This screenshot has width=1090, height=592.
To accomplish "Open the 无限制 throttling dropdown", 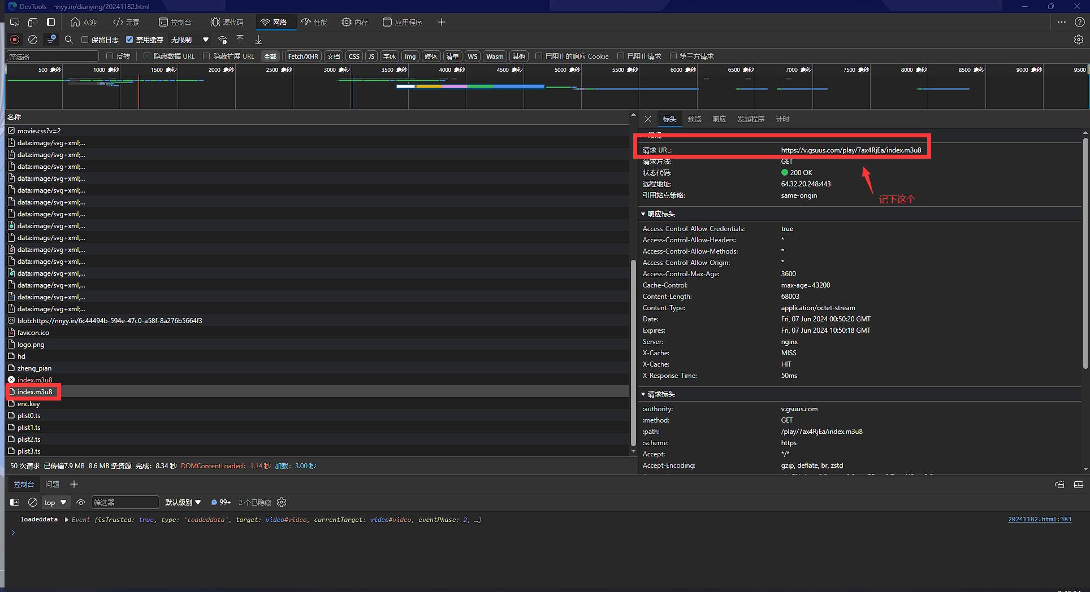I will tap(190, 40).
